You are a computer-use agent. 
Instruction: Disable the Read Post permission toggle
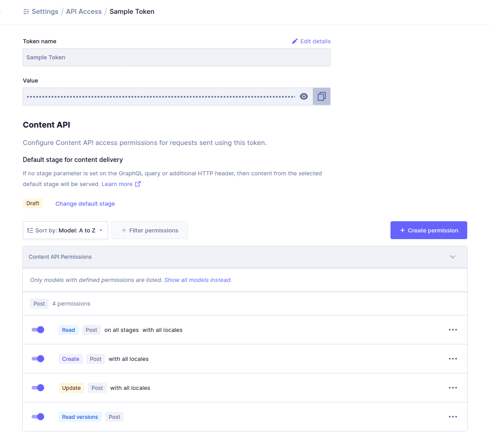[38, 330]
